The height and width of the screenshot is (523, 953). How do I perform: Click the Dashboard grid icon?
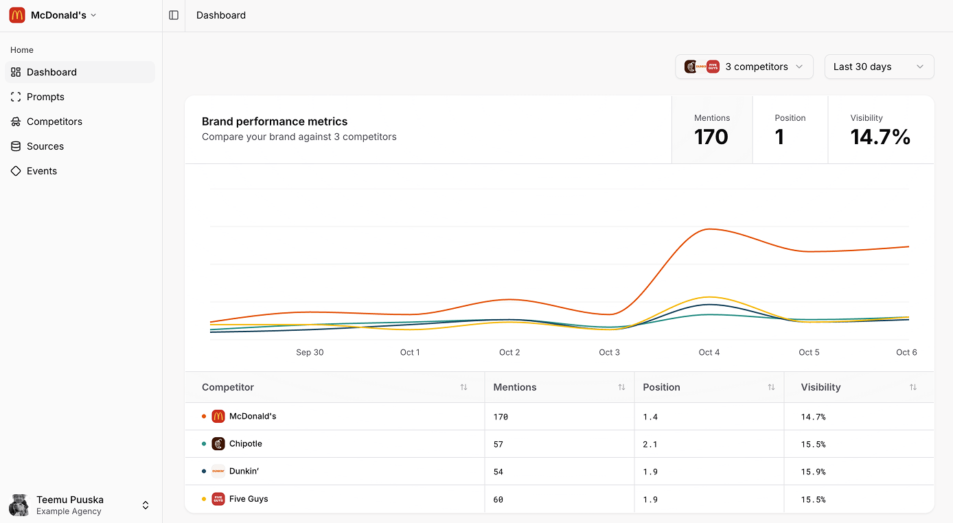pyautogui.click(x=16, y=71)
